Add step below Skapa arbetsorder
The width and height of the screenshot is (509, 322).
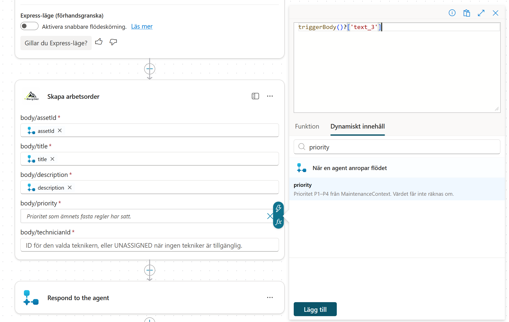(150, 270)
